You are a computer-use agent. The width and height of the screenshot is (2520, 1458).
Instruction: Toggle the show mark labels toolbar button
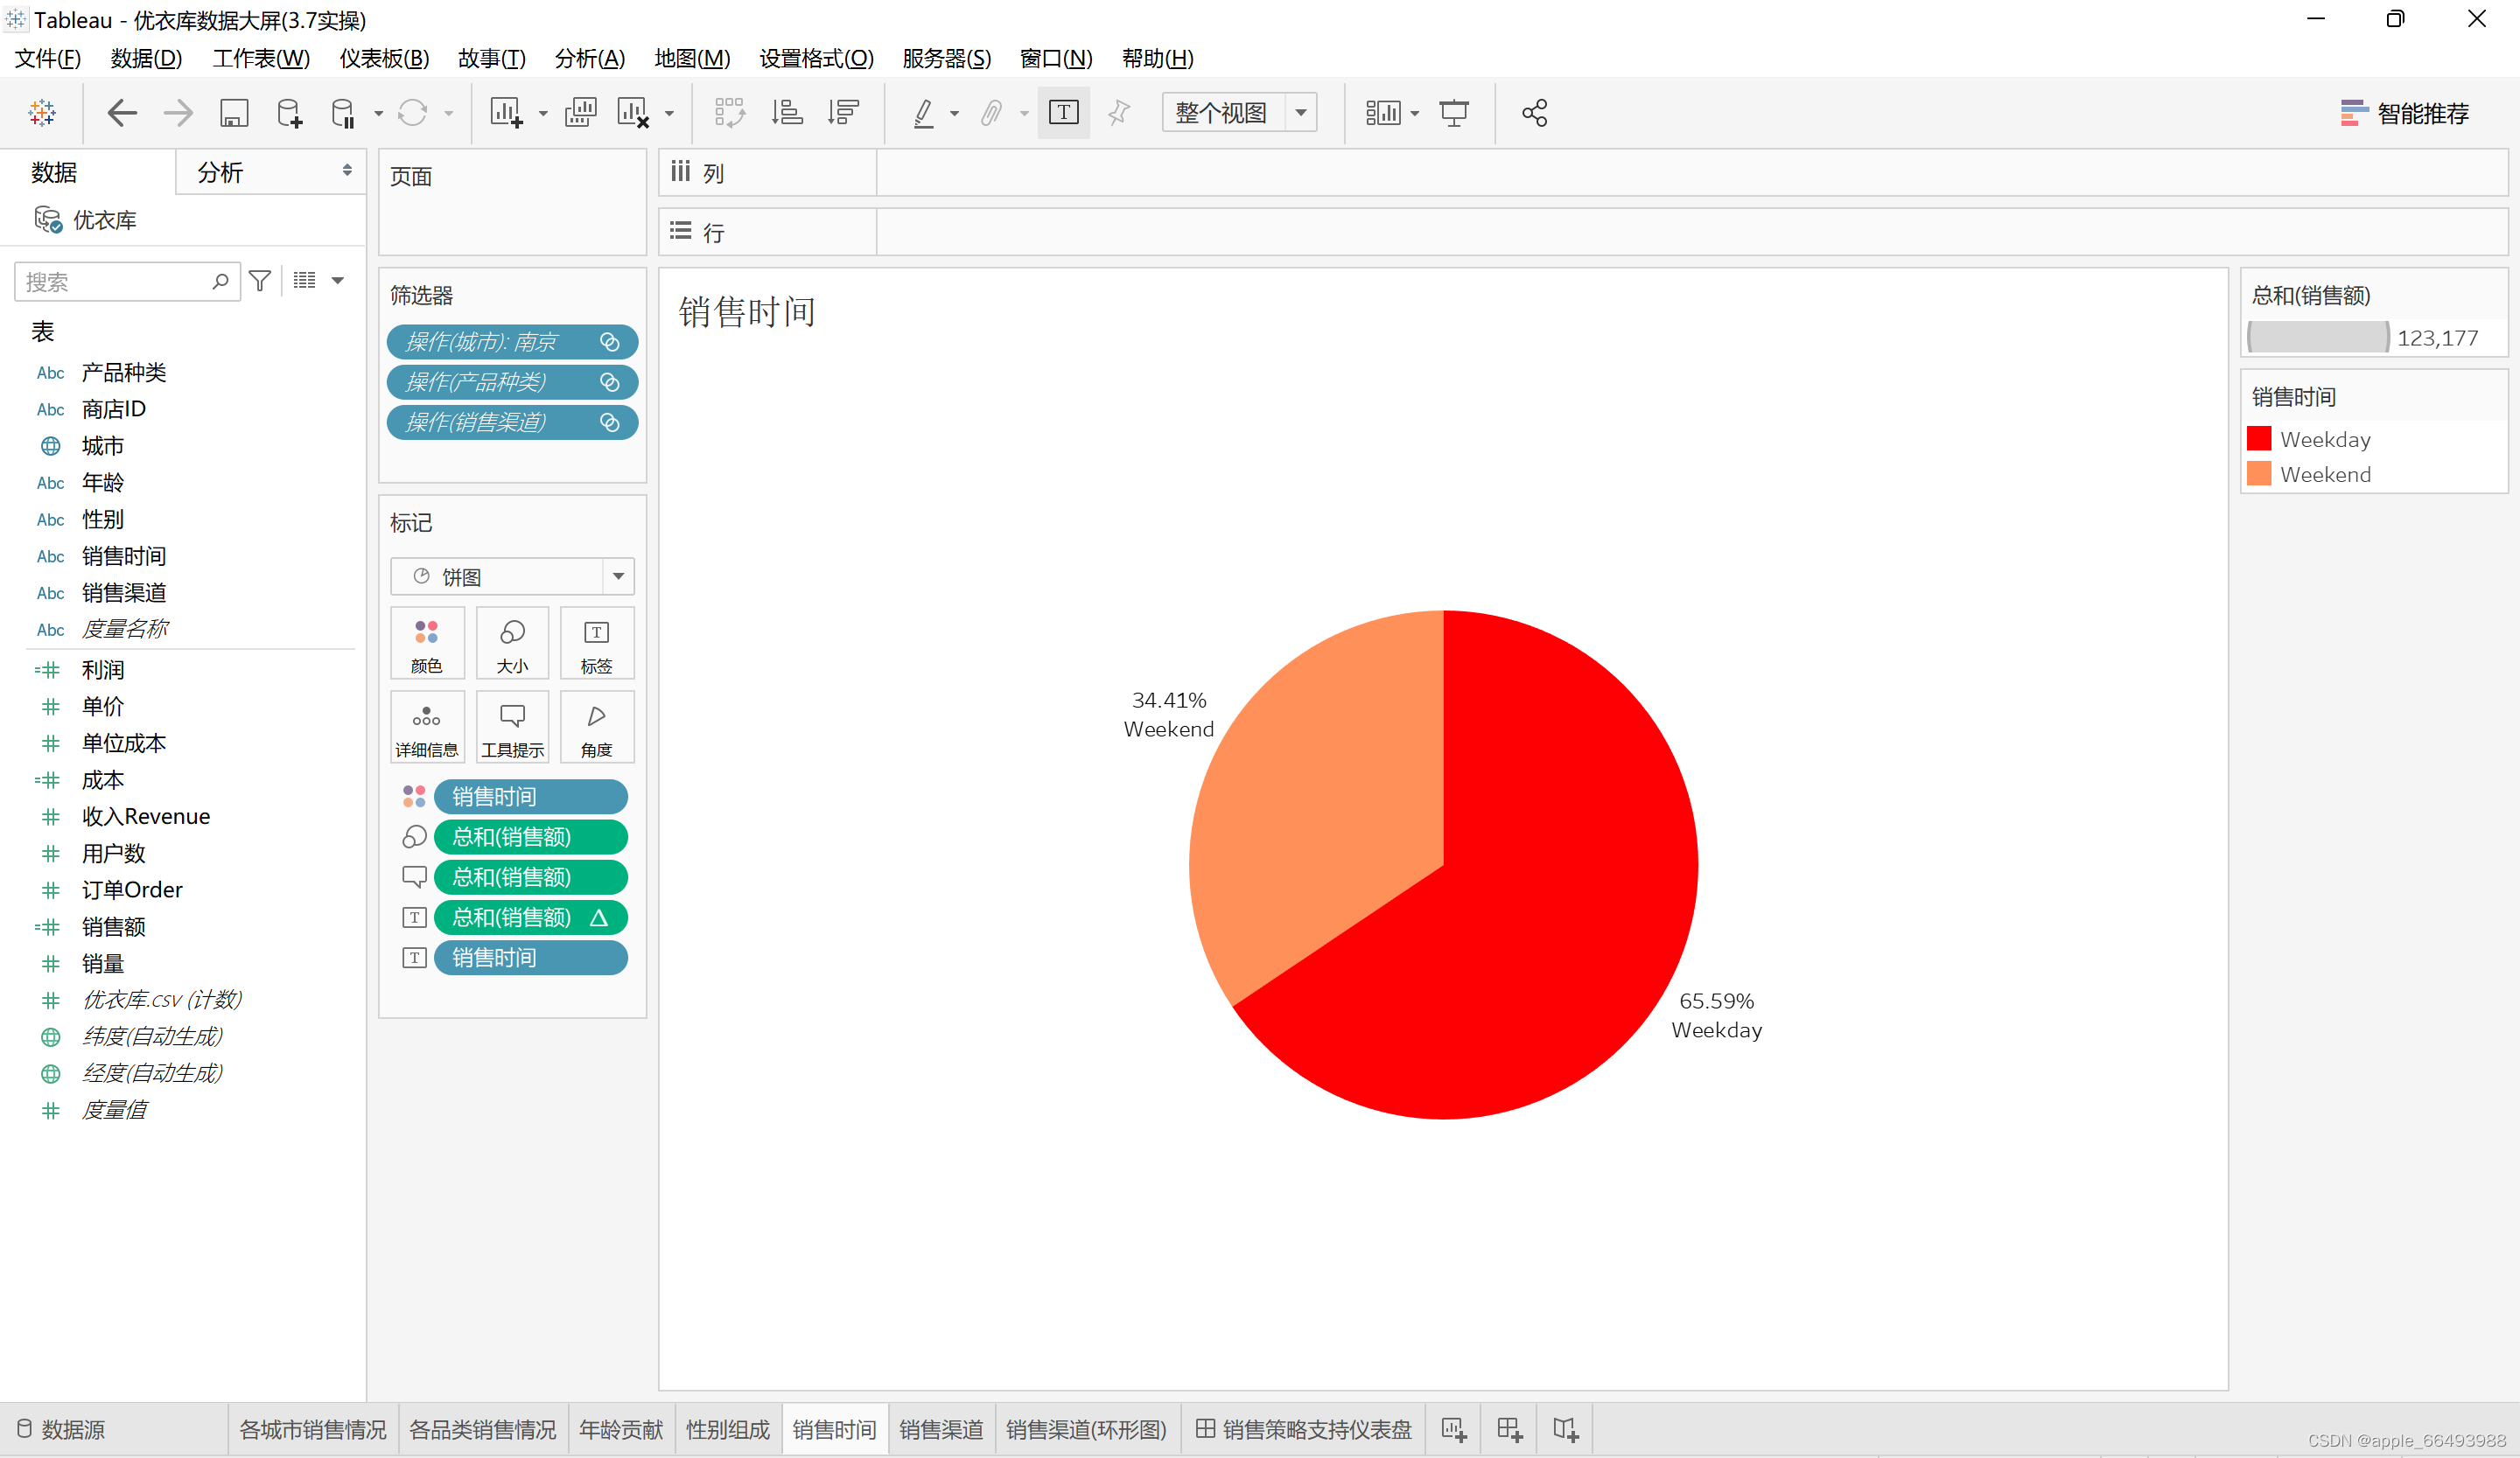(1063, 113)
